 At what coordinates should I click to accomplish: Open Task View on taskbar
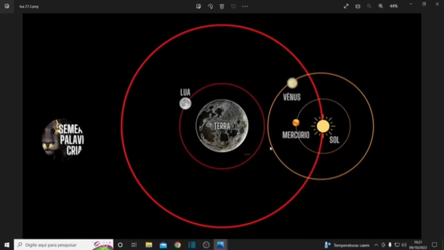point(134,245)
